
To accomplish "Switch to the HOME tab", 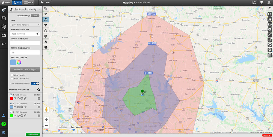I will 6,2.
